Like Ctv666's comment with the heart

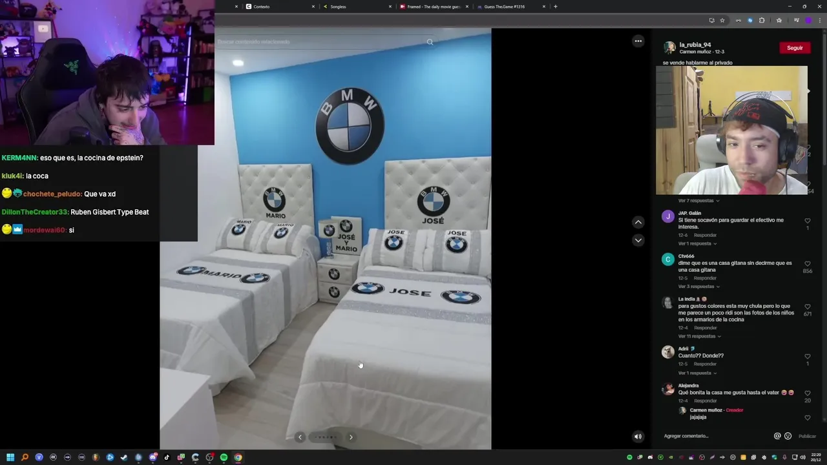point(807,264)
